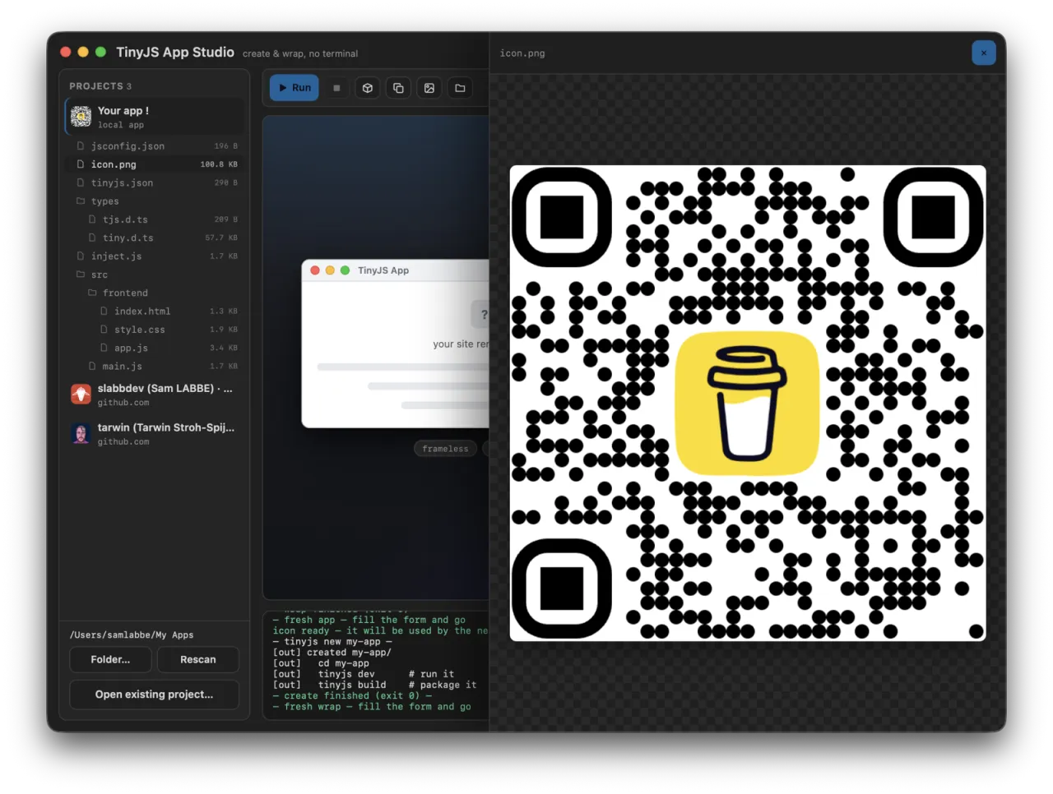
Task: Open tjs.d.ts file
Action: (155, 219)
